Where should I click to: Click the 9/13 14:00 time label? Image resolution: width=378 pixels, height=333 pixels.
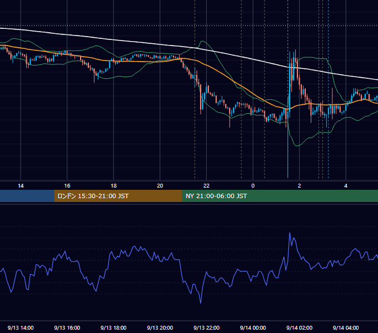point(21,327)
